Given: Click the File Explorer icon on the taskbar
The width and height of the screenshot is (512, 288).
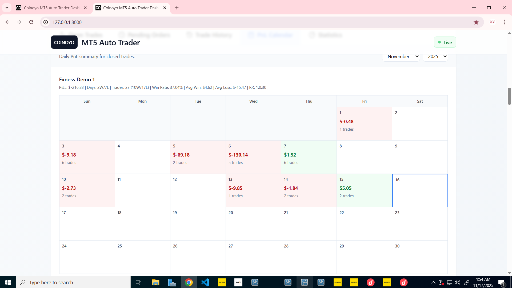Looking at the screenshot, I should [x=156, y=282].
